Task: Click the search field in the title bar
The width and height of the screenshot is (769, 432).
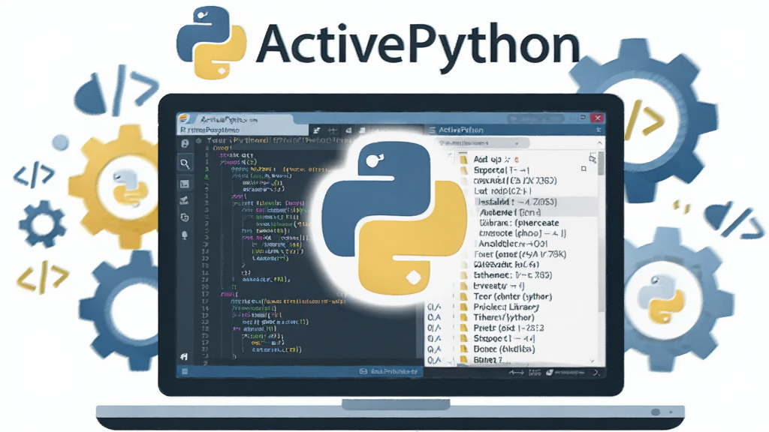Action: tap(535, 118)
